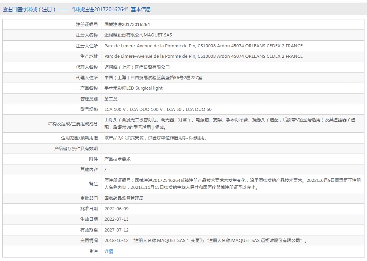
Task: Select the 注册人住所 address value
Action: [x=204, y=45]
